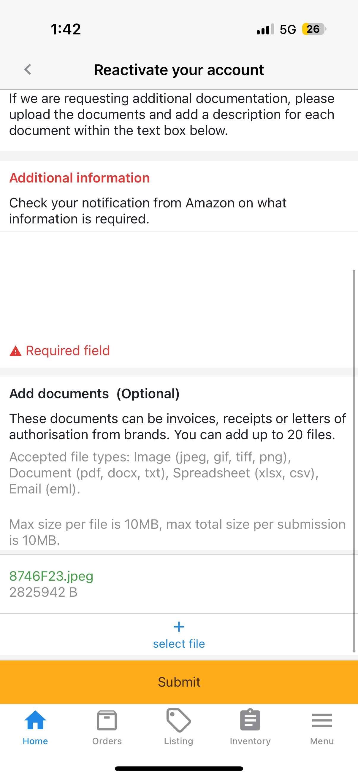
Task: Tap the back chevron icon
Action: coord(28,69)
